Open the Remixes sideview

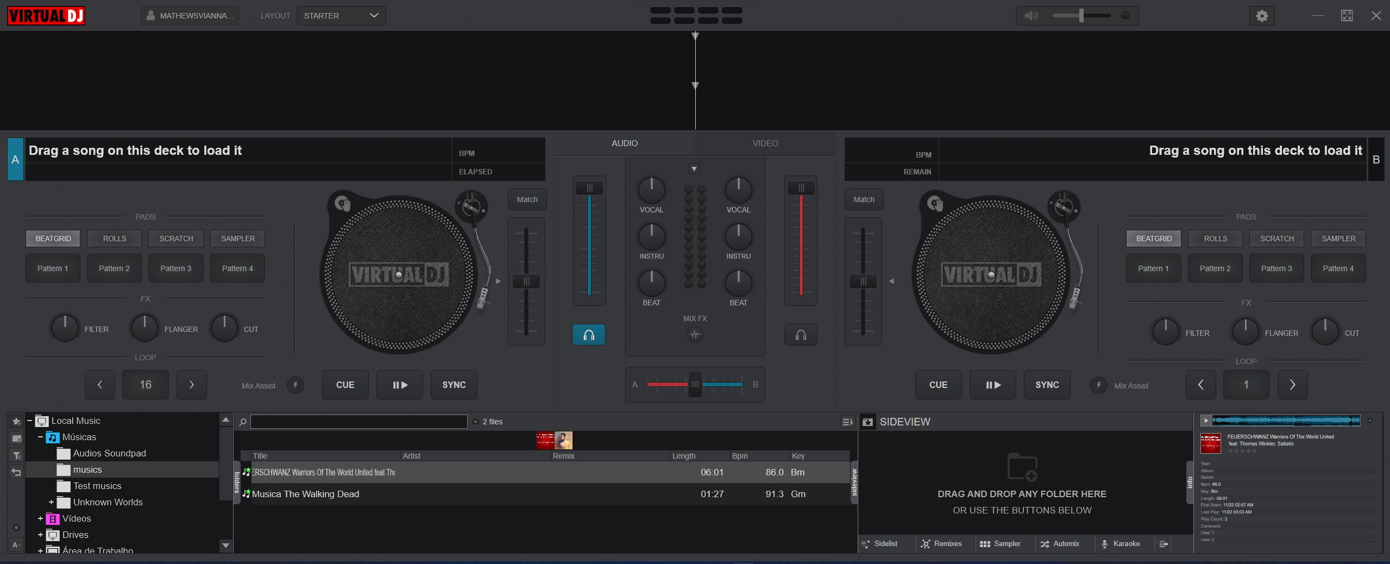pos(941,543)
